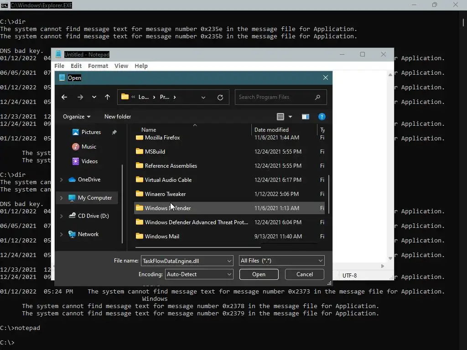Open Notepad Help menu

click(x=141, y=66)
